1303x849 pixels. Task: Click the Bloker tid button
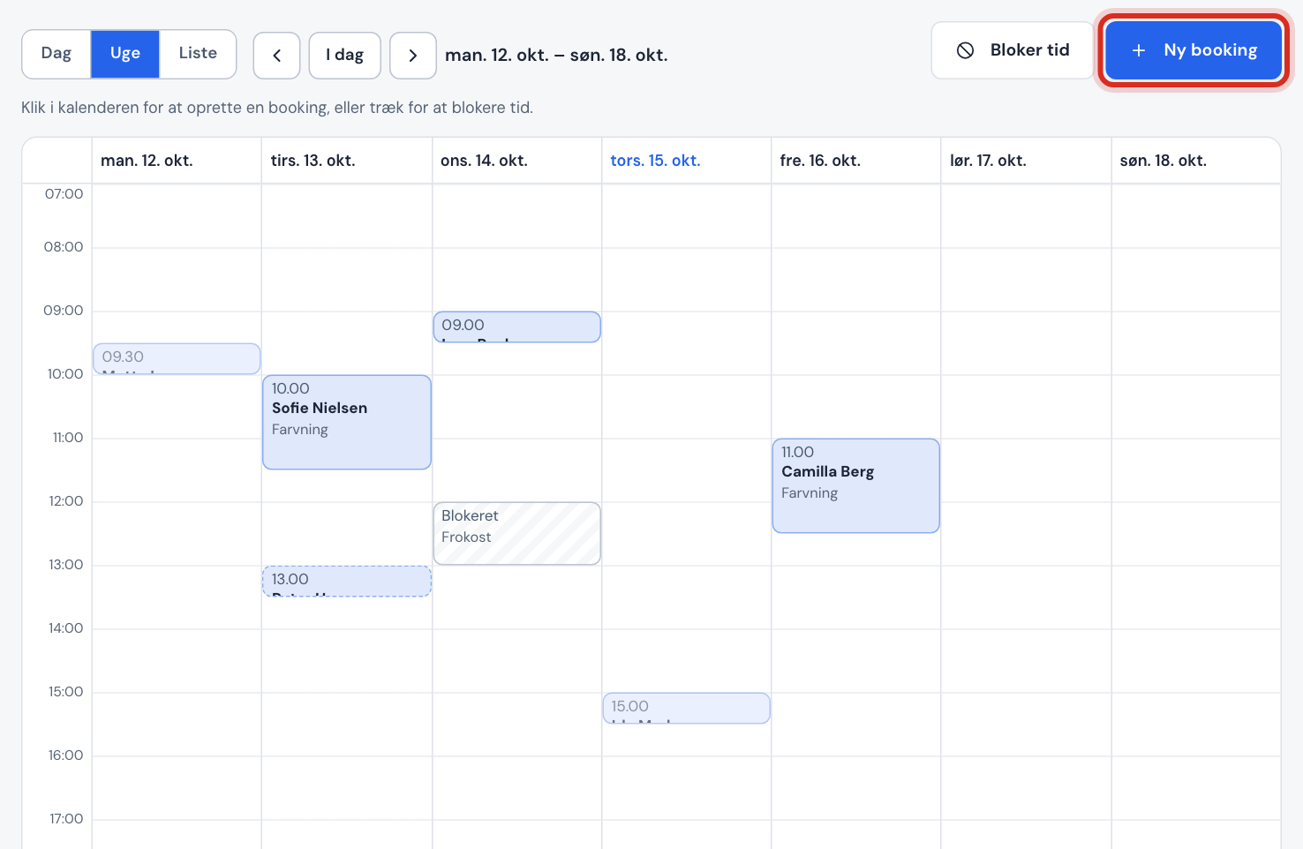(x=1013, y=50)
